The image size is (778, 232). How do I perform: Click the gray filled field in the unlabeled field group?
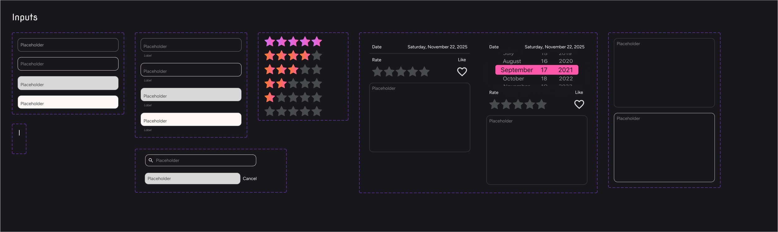coord(68,83)
